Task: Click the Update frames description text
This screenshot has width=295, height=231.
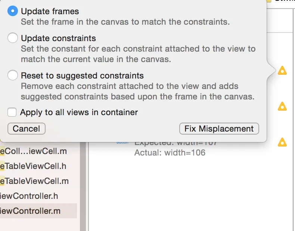Action: 125,22
